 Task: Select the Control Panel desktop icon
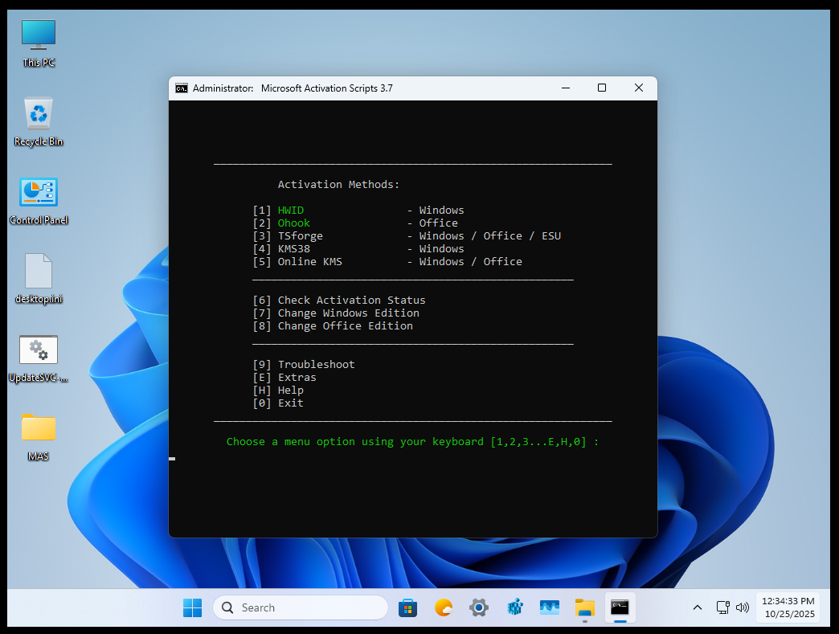point(39,201)
